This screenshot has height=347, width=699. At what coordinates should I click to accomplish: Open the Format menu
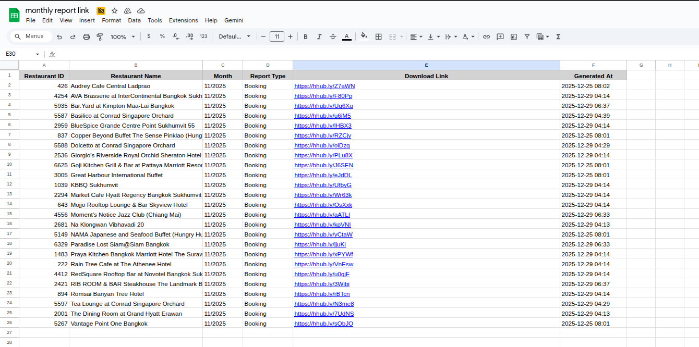tap(111, 20)
